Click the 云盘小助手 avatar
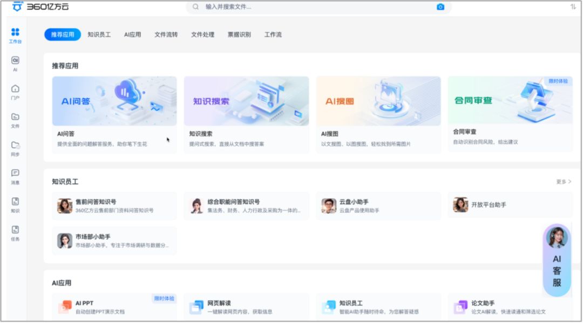 click(329, 205)
